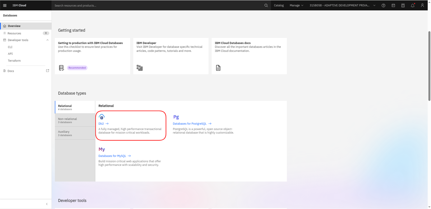Open the Catalog link
431x209 pixels.
[x=279, y=5]
